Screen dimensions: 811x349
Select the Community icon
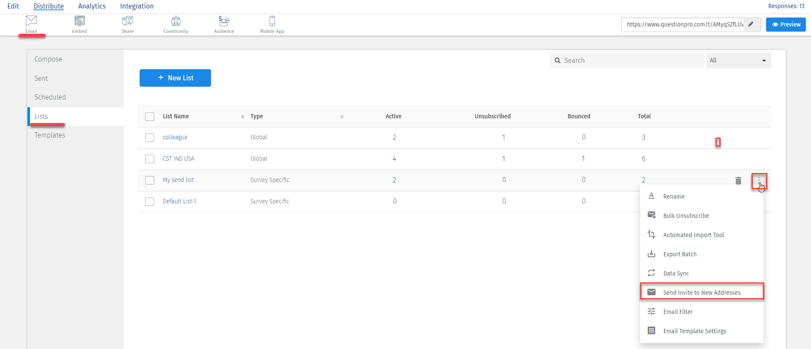pos(176,21)
